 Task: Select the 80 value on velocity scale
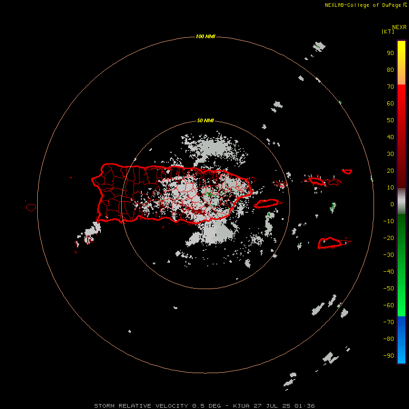[390, 70]
